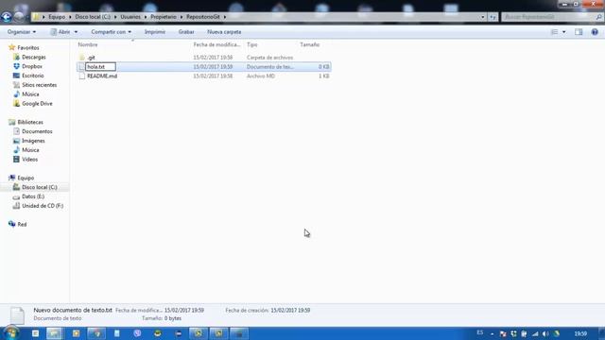Click the Chrome taskbar icon
The height and width of the screenshot is (340, 605).
(96, 333)
